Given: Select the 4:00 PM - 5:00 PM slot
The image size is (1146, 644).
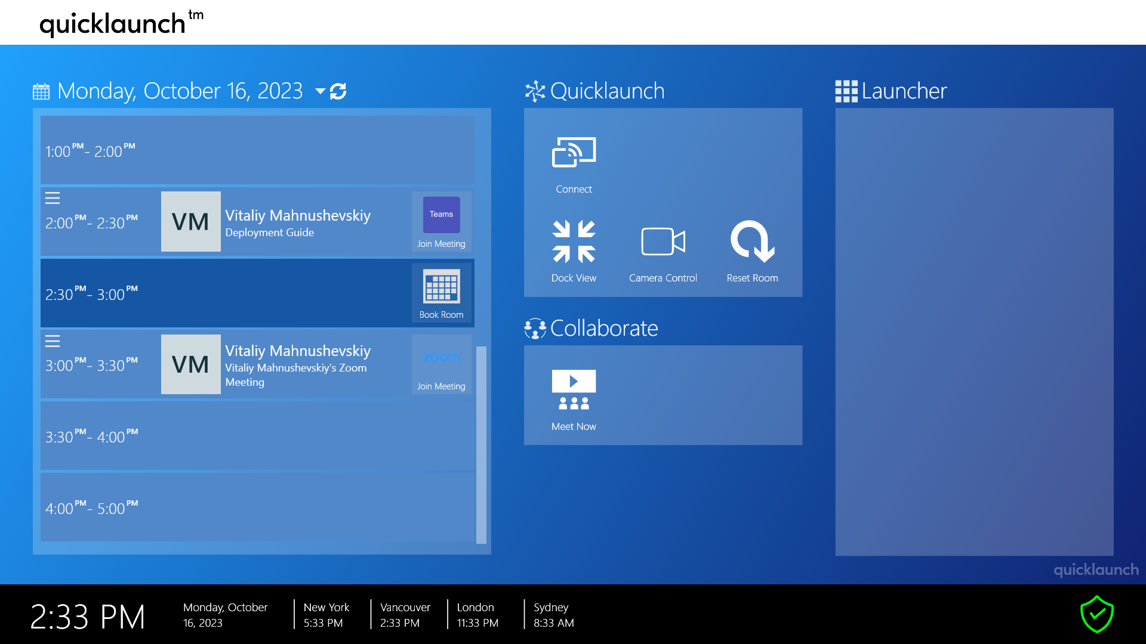Looking at the screenshot, I should [x=257, y=507].
